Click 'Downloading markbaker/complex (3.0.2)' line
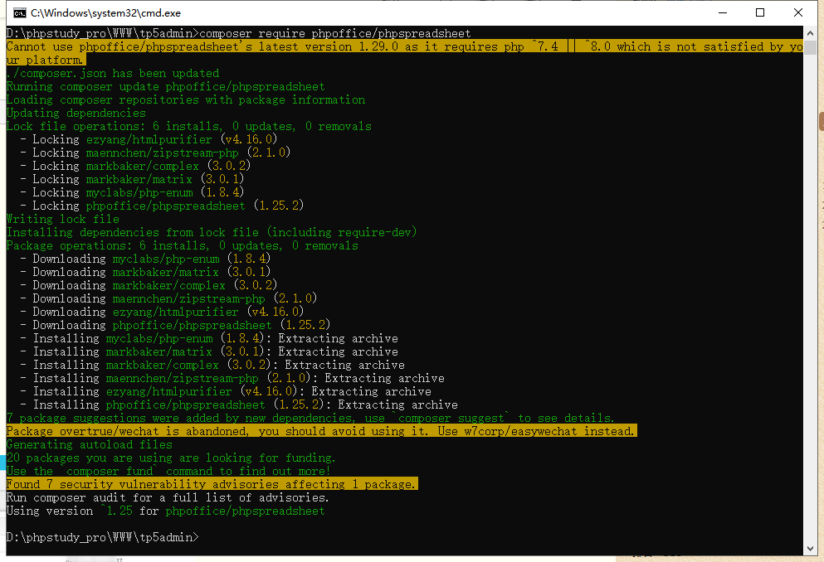 click(x=149, y=285)
